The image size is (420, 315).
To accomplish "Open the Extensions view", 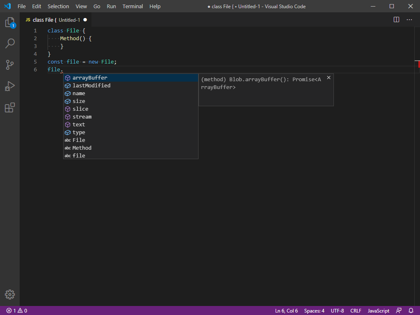I will tap(10, 108).
